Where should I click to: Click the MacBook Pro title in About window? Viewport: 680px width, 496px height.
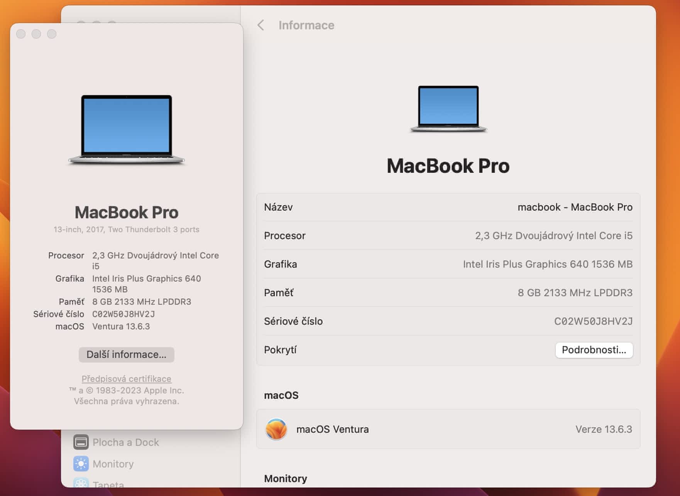point(127,213)
